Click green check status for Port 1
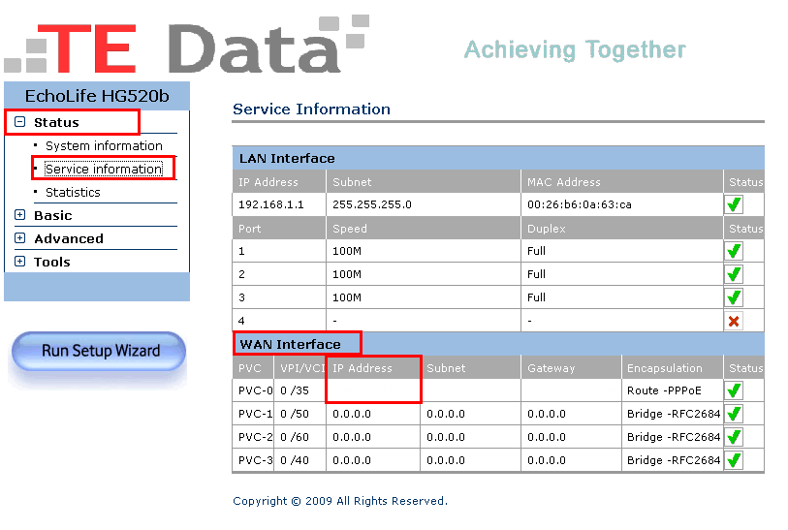This screenshot has height=530, width=788. pos(734,251)
